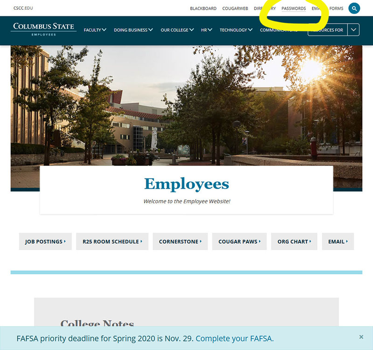Select the Cornerstone button
Image resolution: width=373 pixels, height=350 pixels.
pos(180,241)
